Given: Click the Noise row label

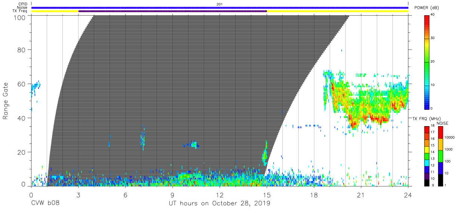Looking at the screenshot, I should (23, 7).
